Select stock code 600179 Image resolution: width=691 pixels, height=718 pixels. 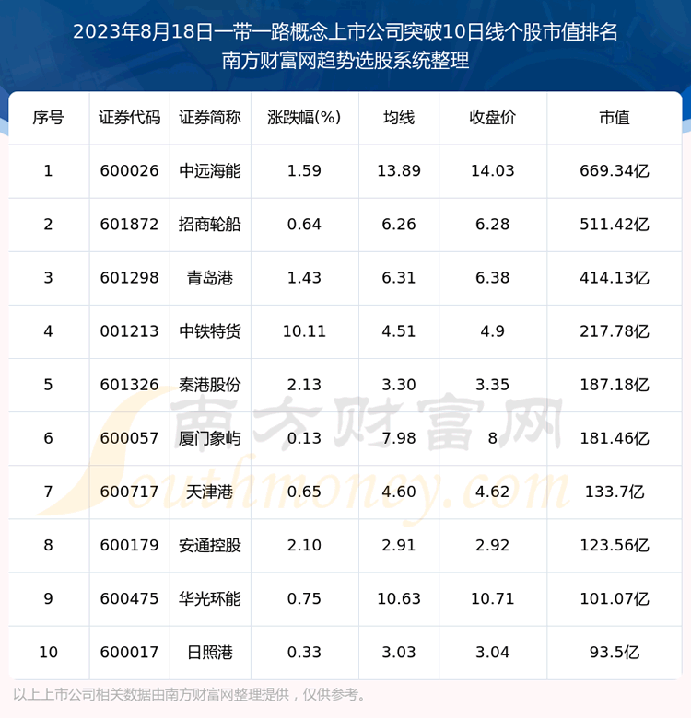pyautogui.click(x=129, y=546)
